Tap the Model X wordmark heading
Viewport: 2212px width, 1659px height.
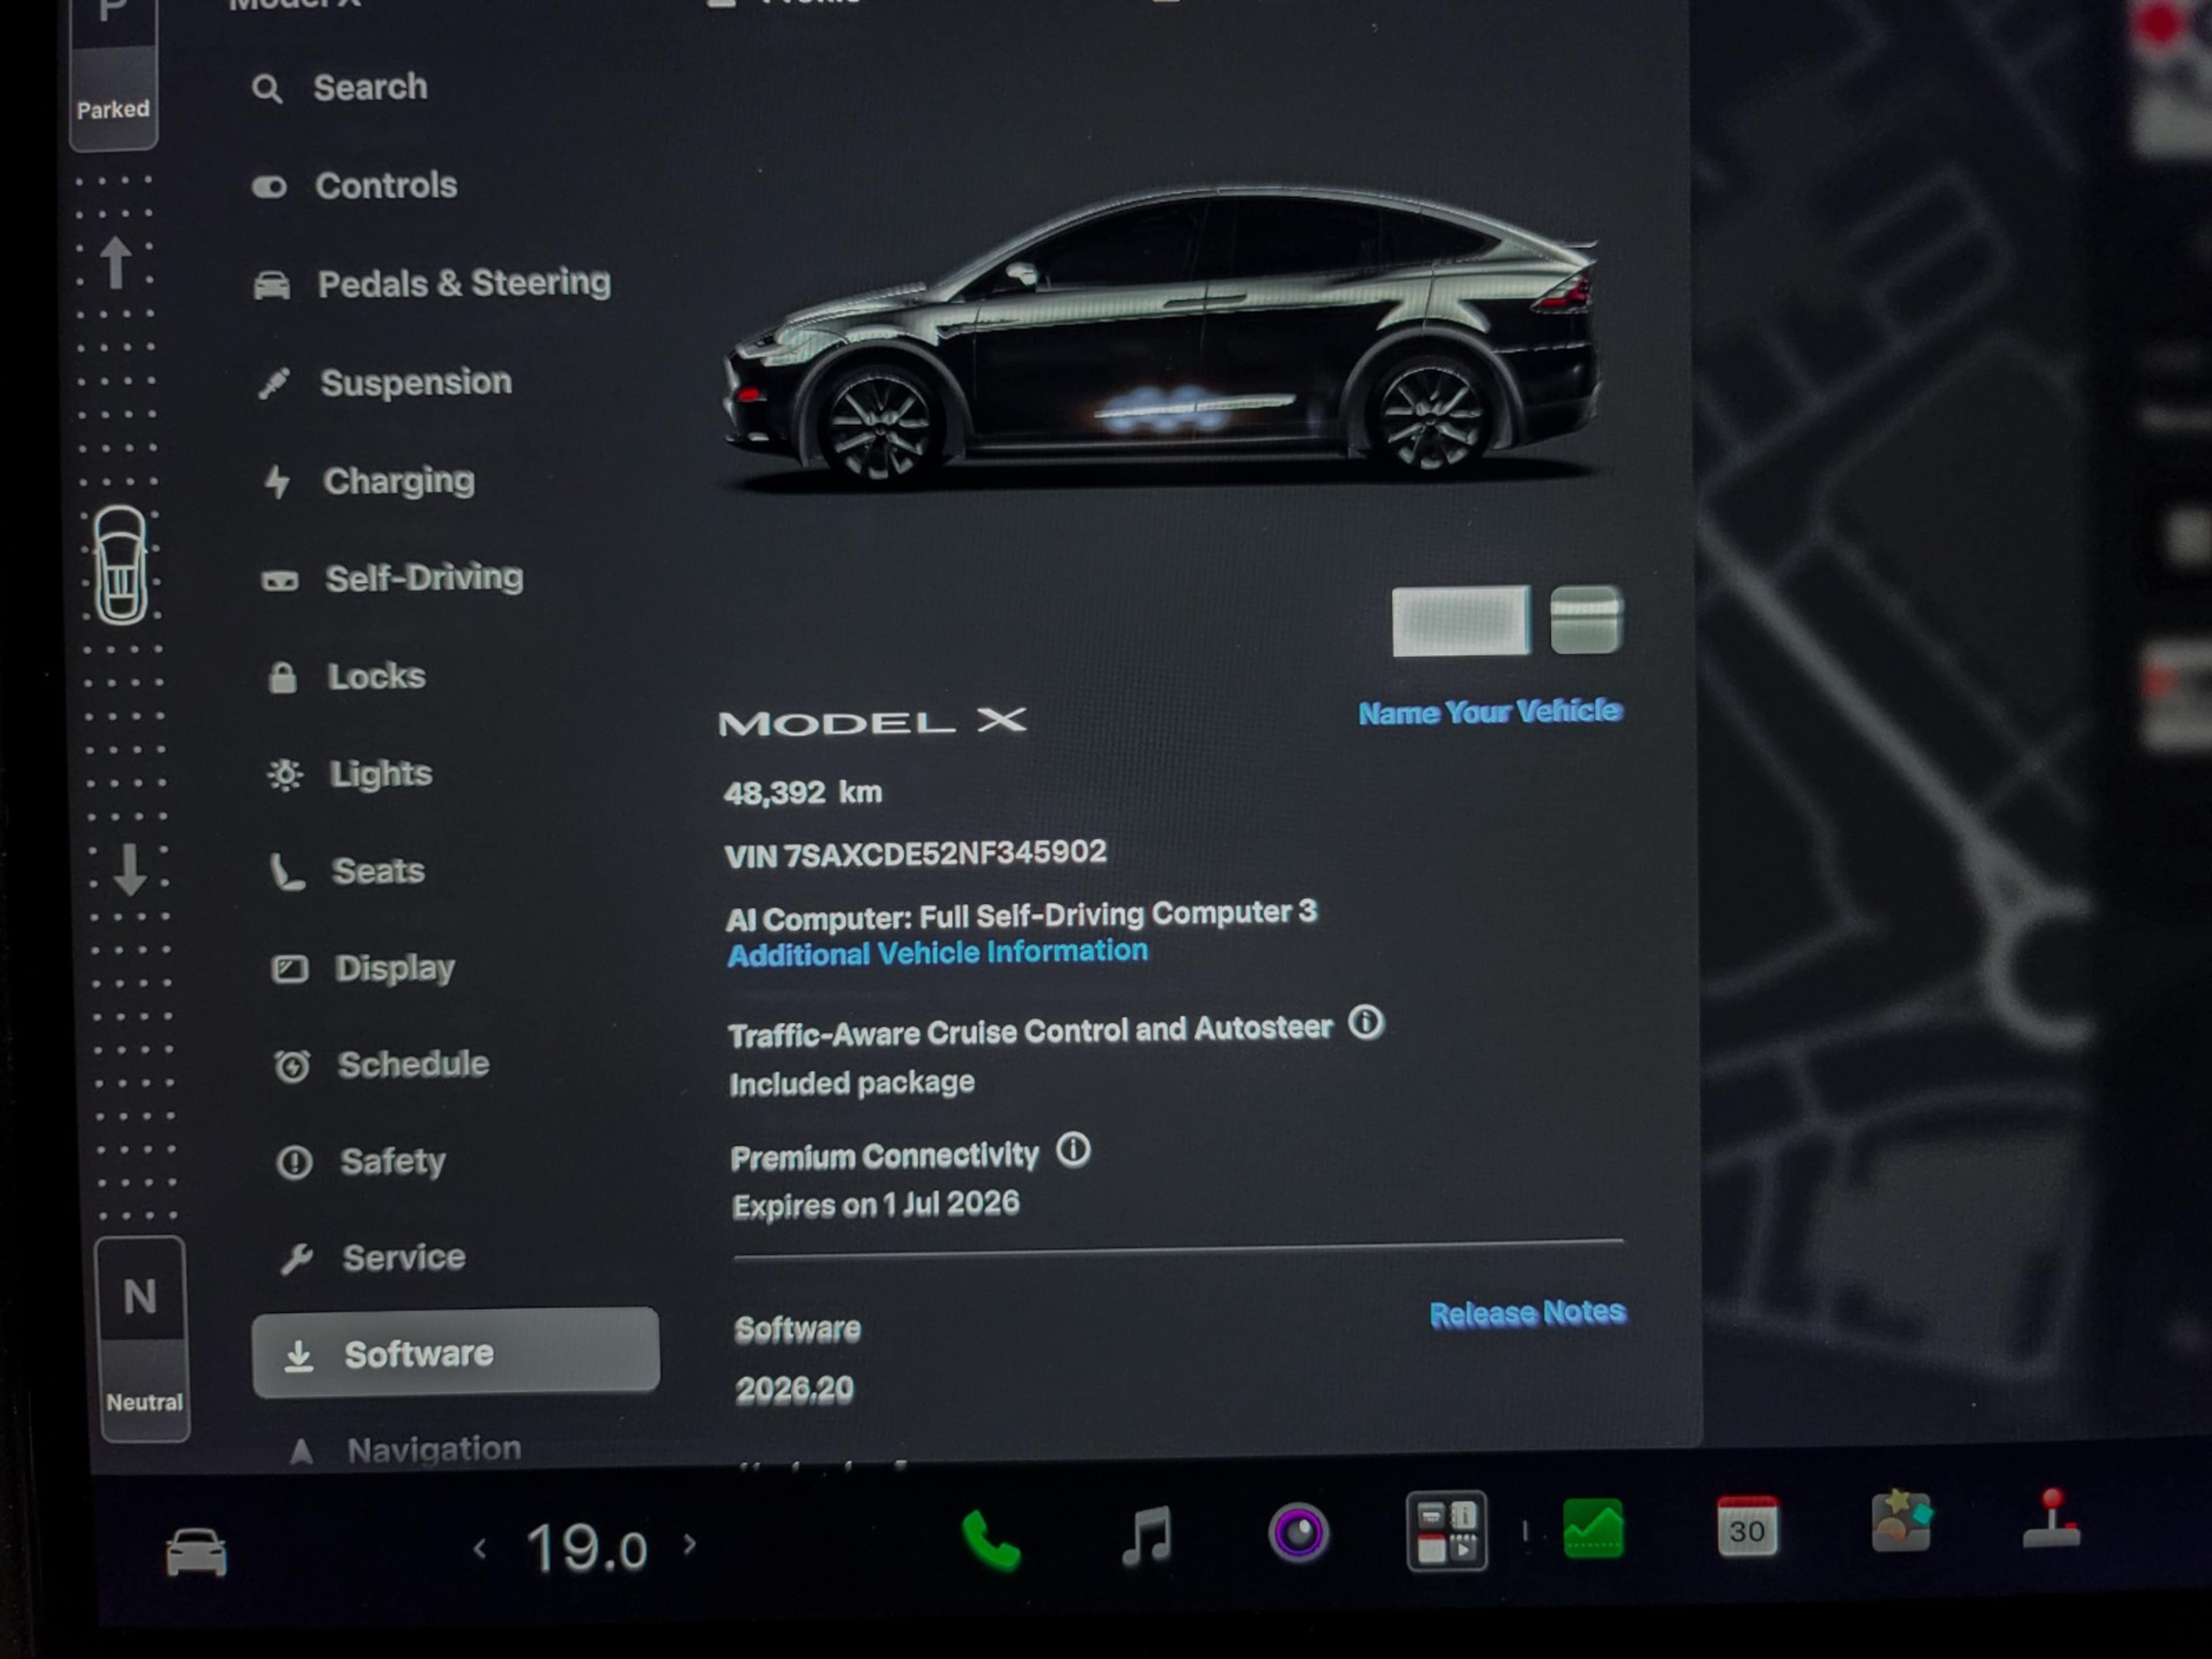872,721
